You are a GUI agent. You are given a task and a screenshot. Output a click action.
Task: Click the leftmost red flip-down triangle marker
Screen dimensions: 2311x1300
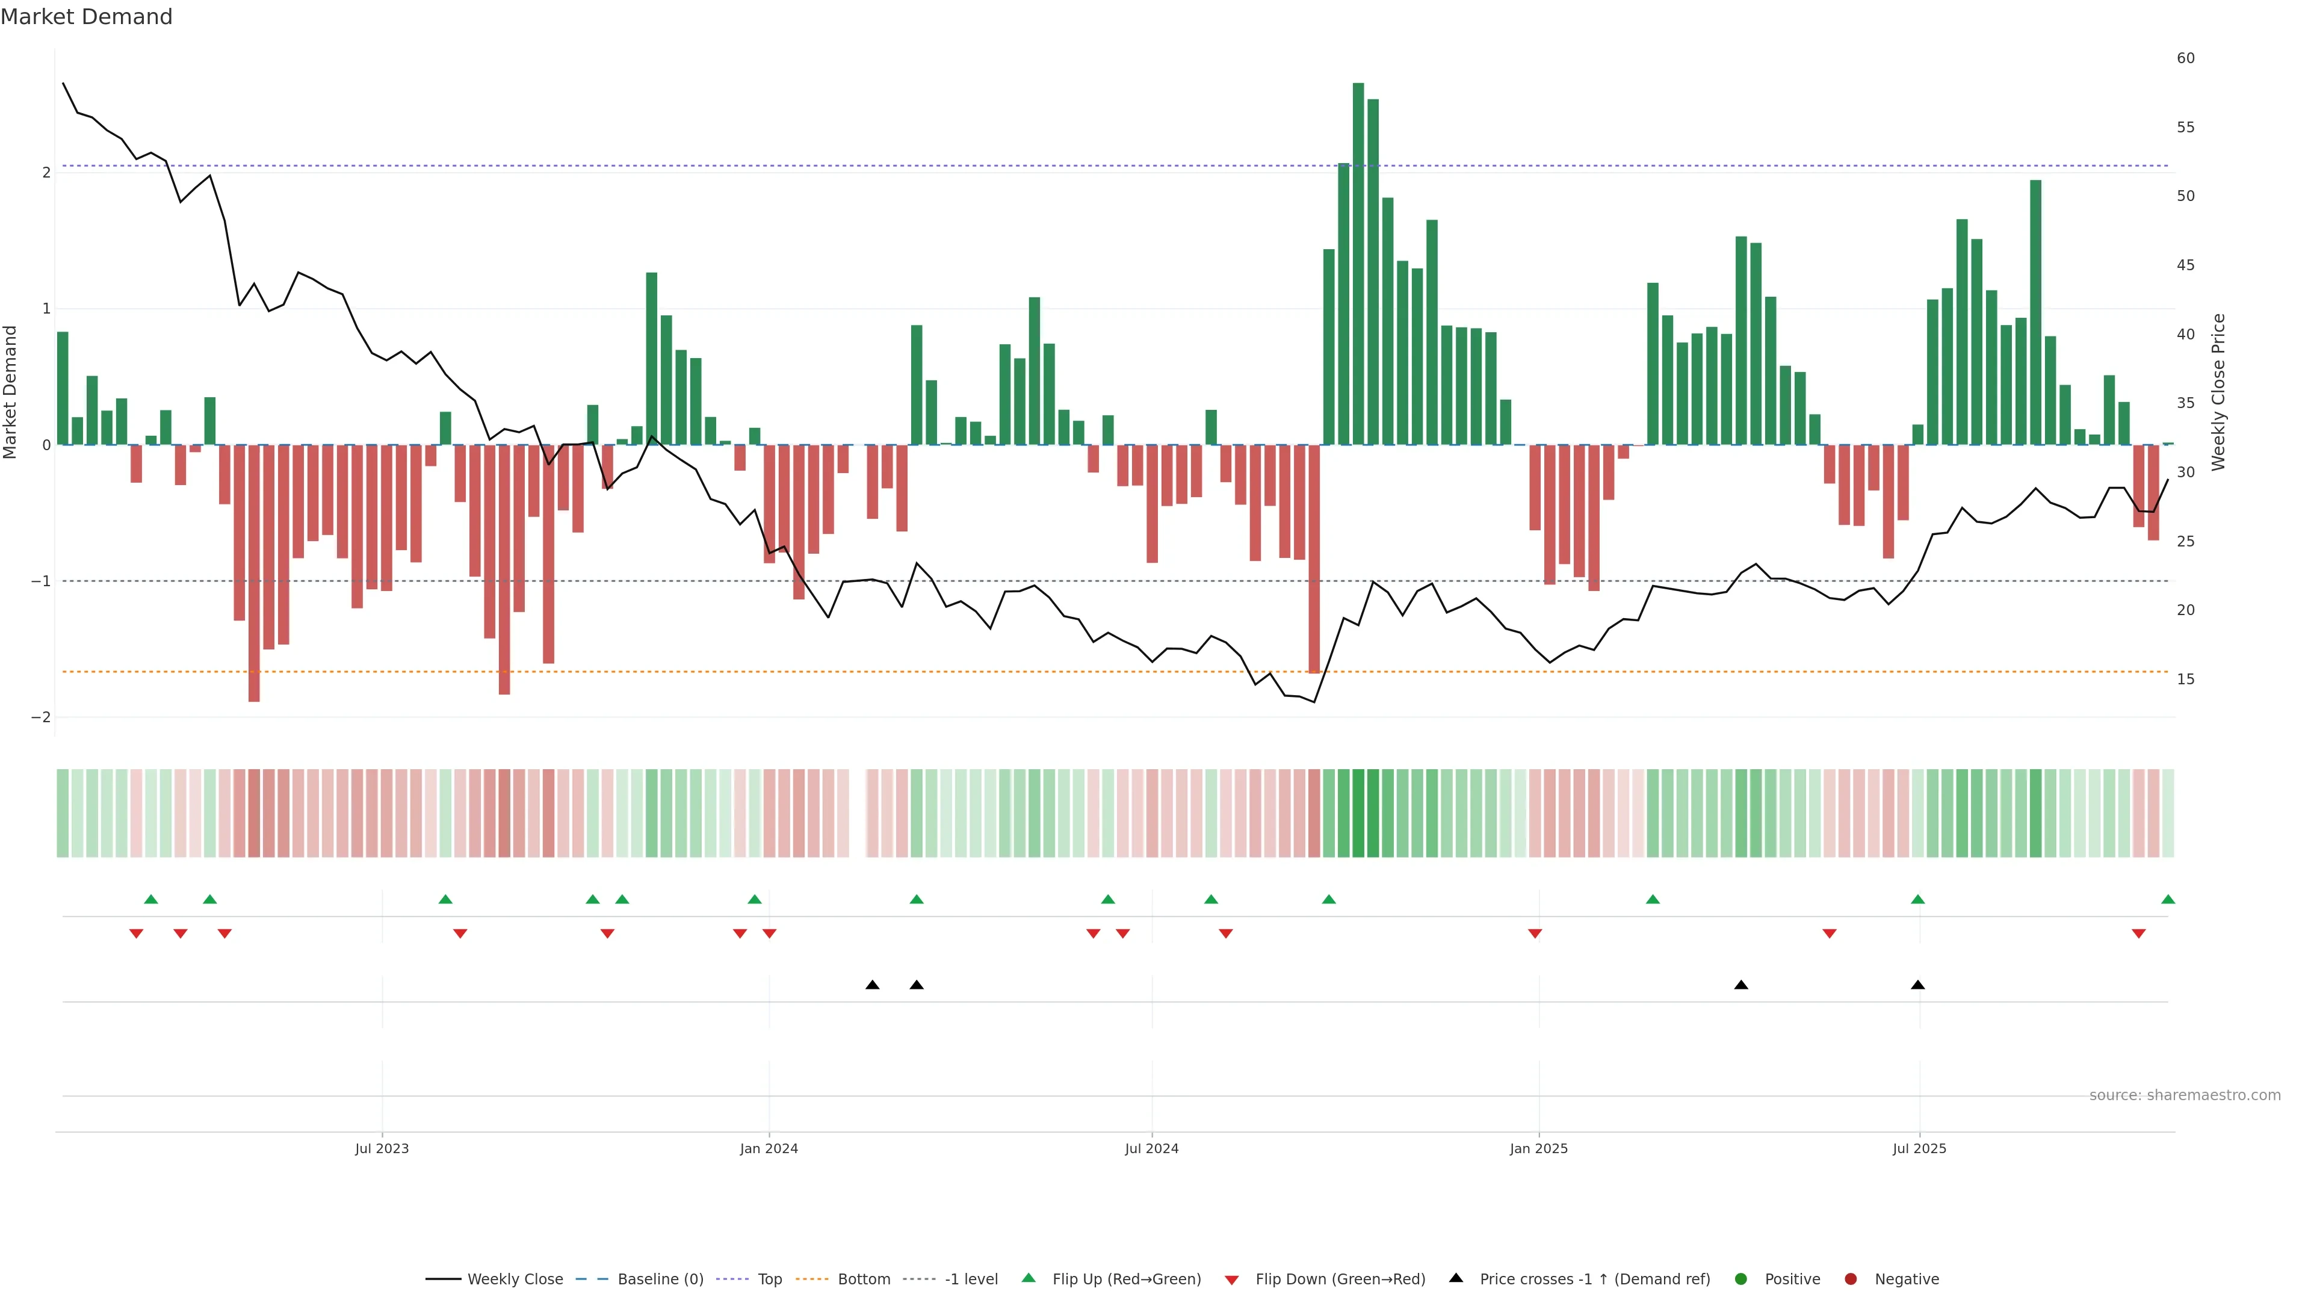pos(137,934)
